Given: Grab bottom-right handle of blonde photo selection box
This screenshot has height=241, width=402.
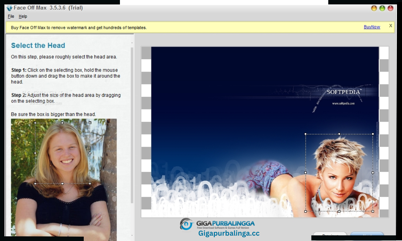Looking at the screenshot, I should [x=90, y=183].
